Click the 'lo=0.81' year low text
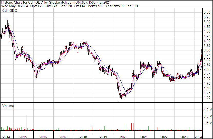The width and height of the screenshot is (213, 139). 132,6
